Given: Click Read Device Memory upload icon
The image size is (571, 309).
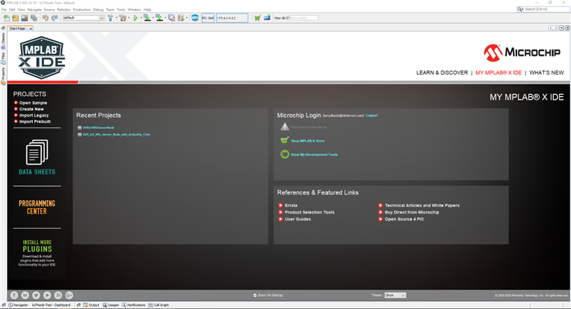Looking at the screenshot, I should [159, 18].
